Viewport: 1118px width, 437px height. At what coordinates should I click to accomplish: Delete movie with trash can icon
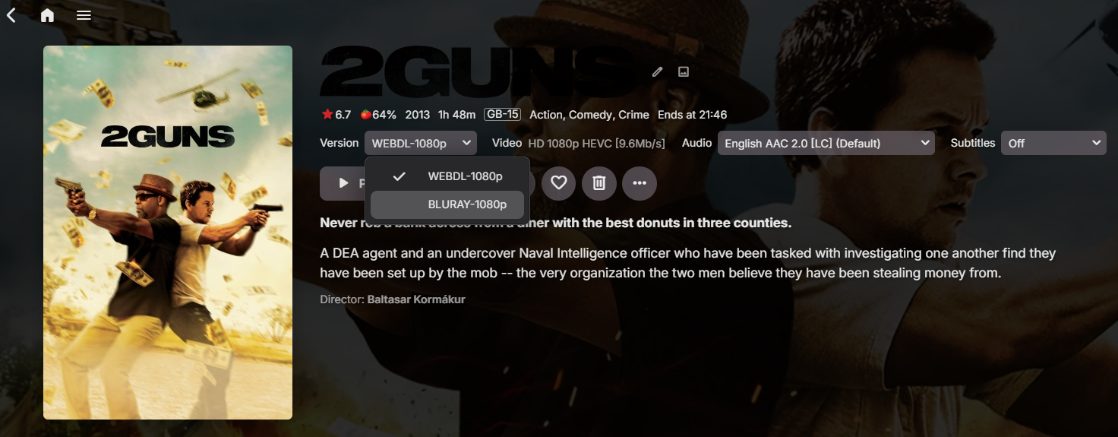click(599, 183)
